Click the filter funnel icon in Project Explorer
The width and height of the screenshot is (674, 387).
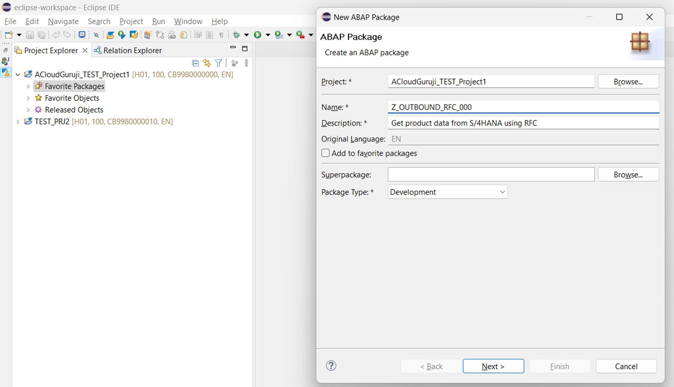(218, 63)
